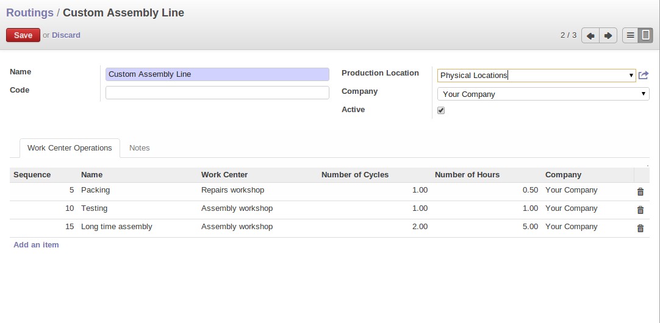Click sequence 5 cell
The height and width of the screenshot is (323, 660).
coord(71,190)
